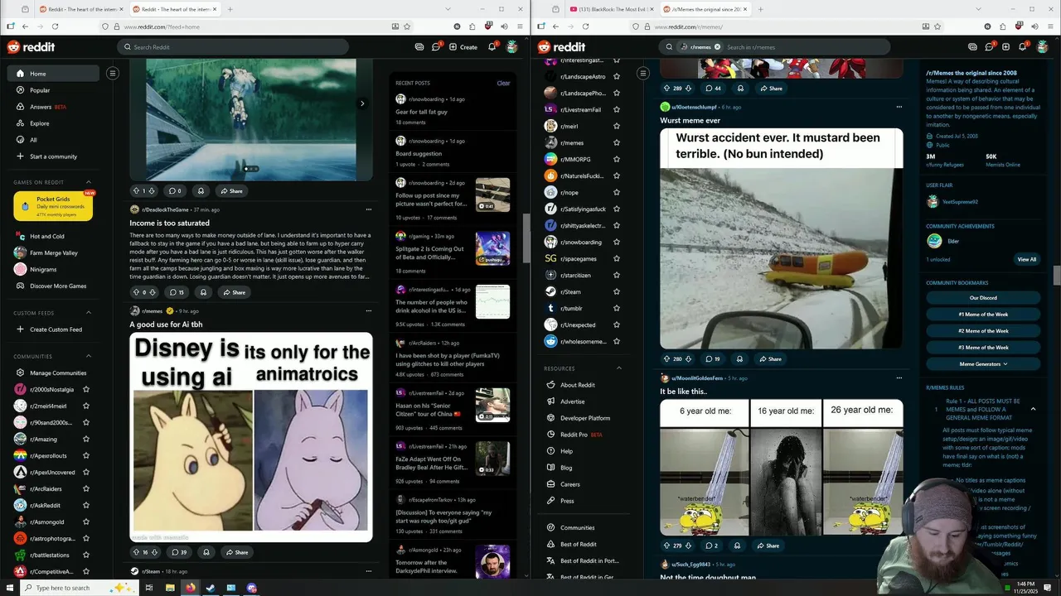The width and height of the screenshot is (1061, 596).
Task: Toggle favorite star for r/nope
Action: pos(617,192)
